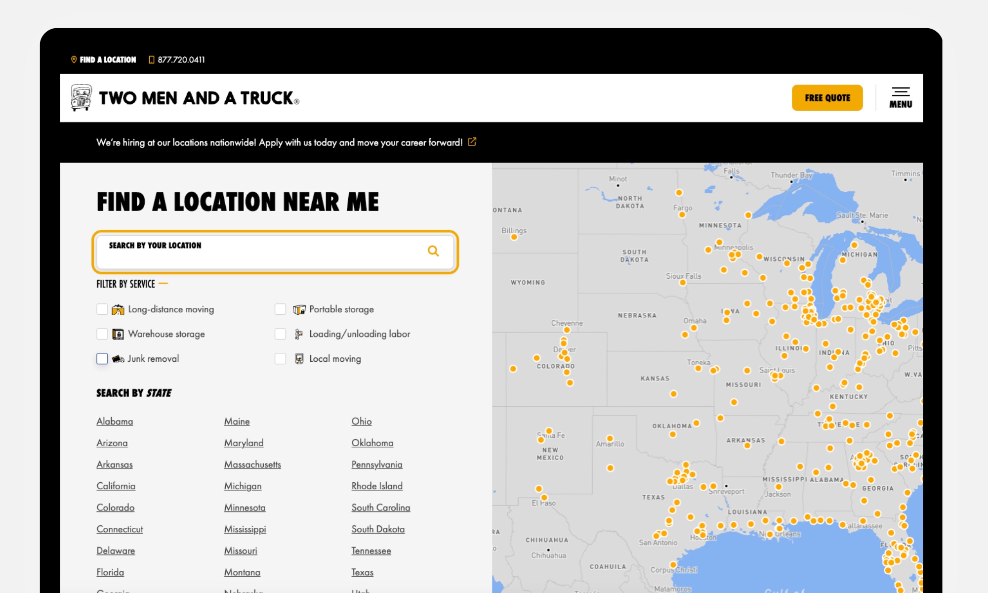Image resolution: width=988 pixels, height=593 pixels.
Task: Check the Loading/unloading labor filter
Action: [280, 334]
